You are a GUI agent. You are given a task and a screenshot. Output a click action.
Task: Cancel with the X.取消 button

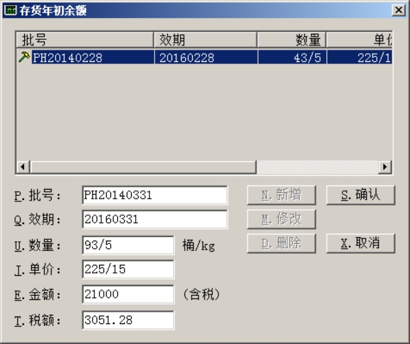(x=361, y=243)
